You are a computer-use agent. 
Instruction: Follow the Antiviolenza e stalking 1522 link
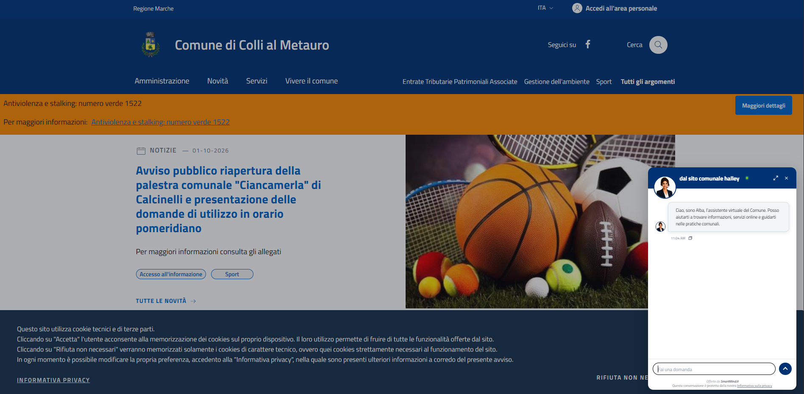160,122
